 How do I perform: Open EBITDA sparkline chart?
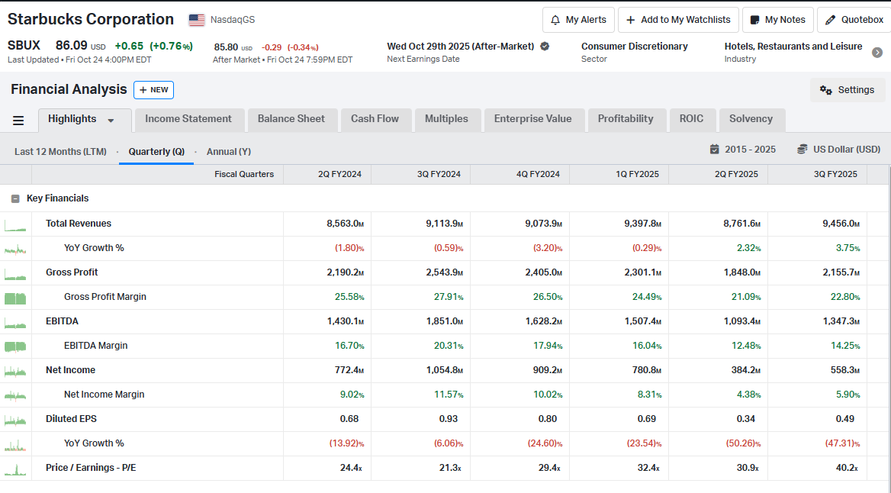point(15,322)
